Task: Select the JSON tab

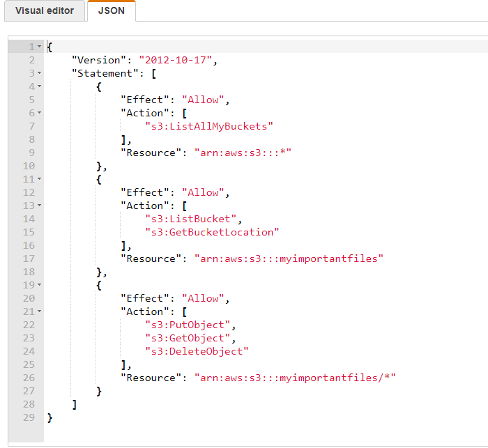Action: pyautogui.click(x=112, y=10)
